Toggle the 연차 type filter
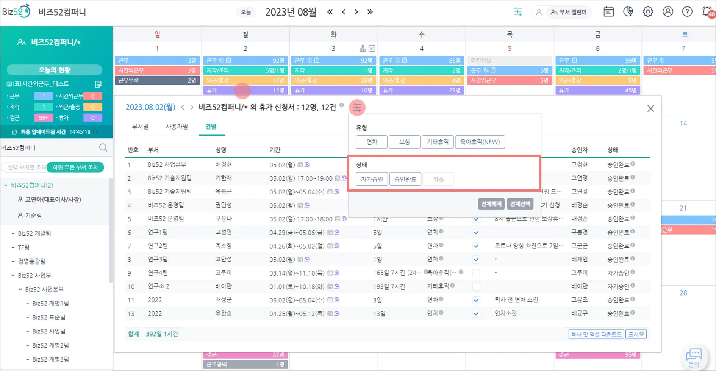The height and width of the screenshot is (371, 716). coord(372,142)
